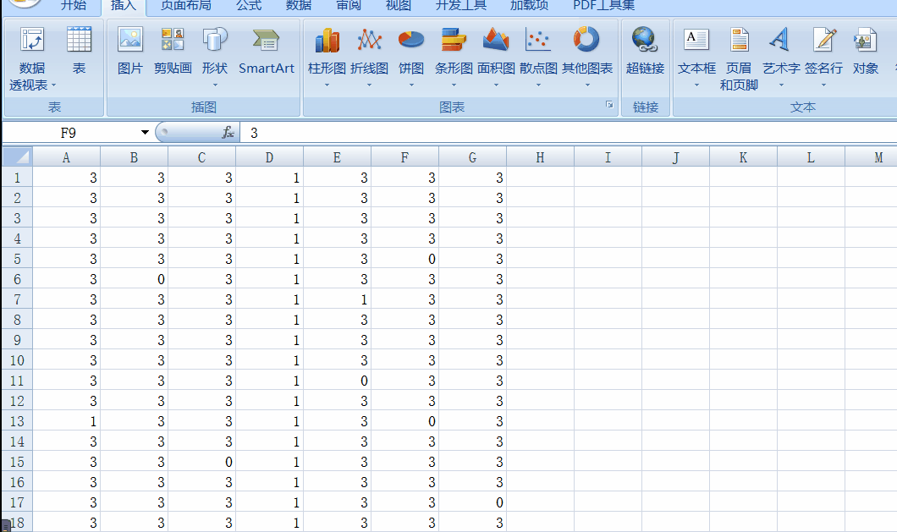Switch to the View (视图) tab
Image resolution: width=897 pixels, height=532 pixels.
click(x=399, y=6)
